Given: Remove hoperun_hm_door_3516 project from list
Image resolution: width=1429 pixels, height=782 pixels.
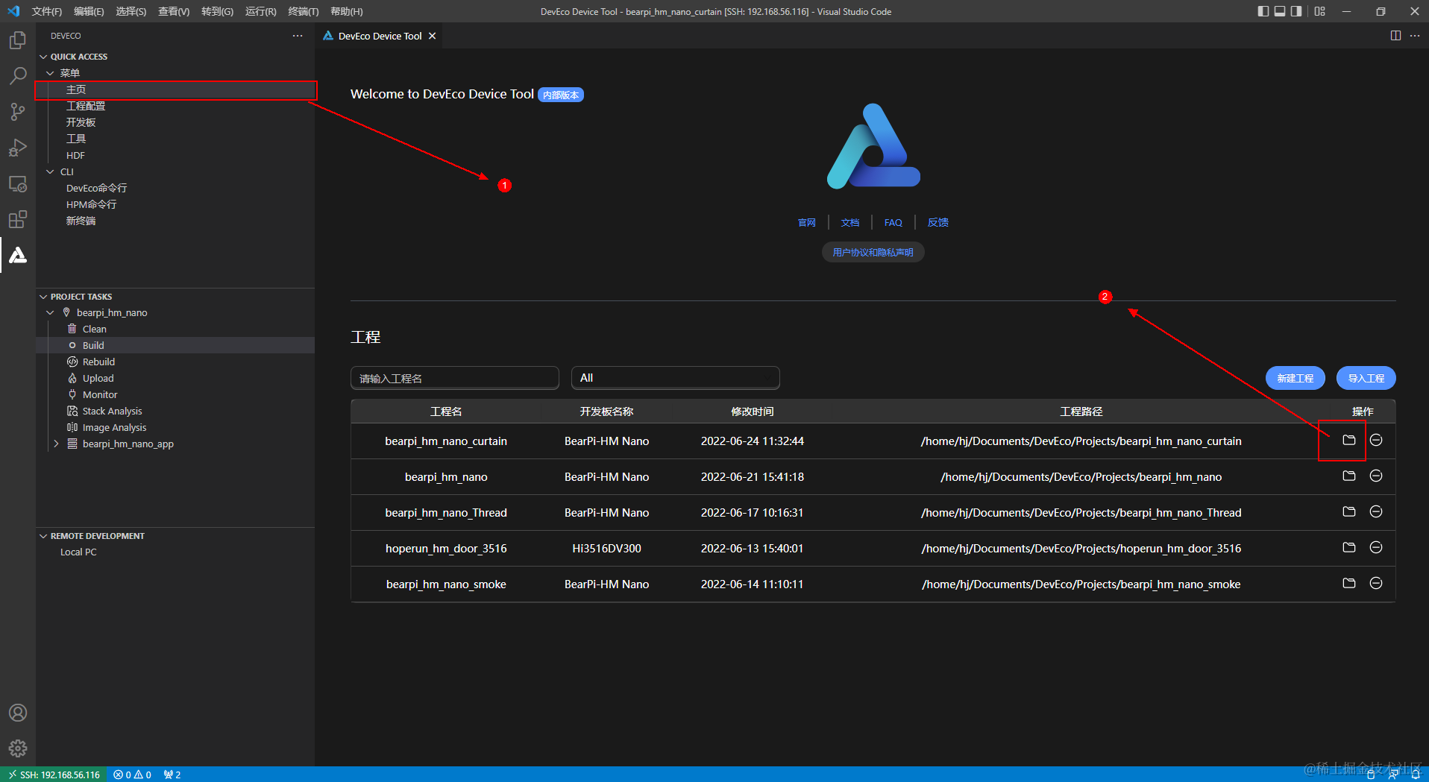Looking at the screenshot, I should [x=1376, y=547].
